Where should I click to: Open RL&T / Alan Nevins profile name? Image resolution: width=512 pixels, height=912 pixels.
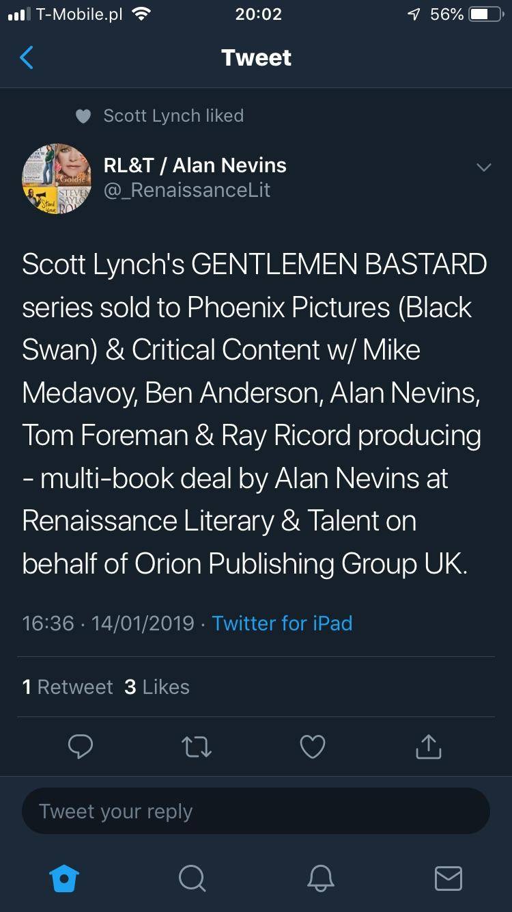[x=195, y=165]
